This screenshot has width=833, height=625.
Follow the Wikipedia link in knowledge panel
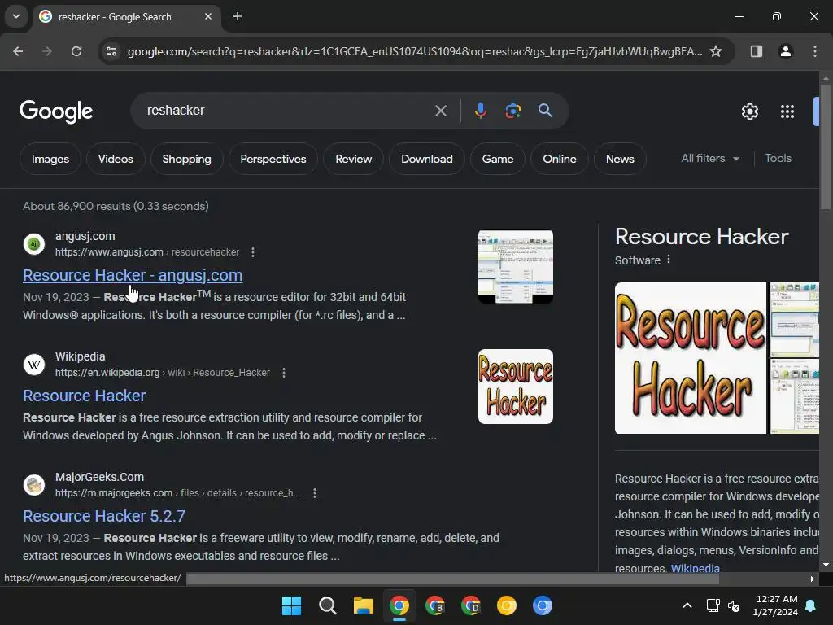click(x=695, y=568)
